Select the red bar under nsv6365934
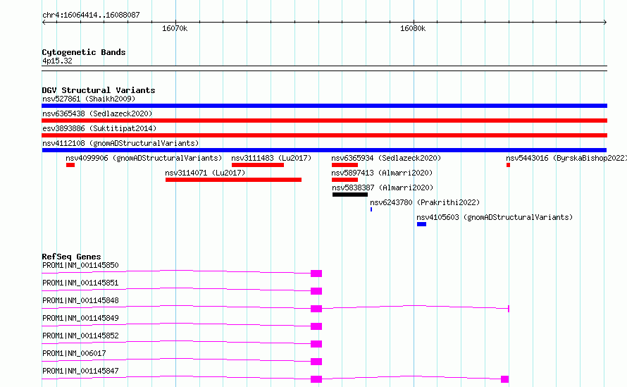The width and height of the screenshot is (627, 387). (x=344, y=165)
